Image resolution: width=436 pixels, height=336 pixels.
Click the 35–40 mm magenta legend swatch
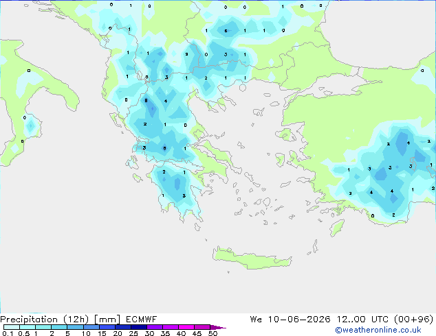pyautogui.click(x=171, y=327)
